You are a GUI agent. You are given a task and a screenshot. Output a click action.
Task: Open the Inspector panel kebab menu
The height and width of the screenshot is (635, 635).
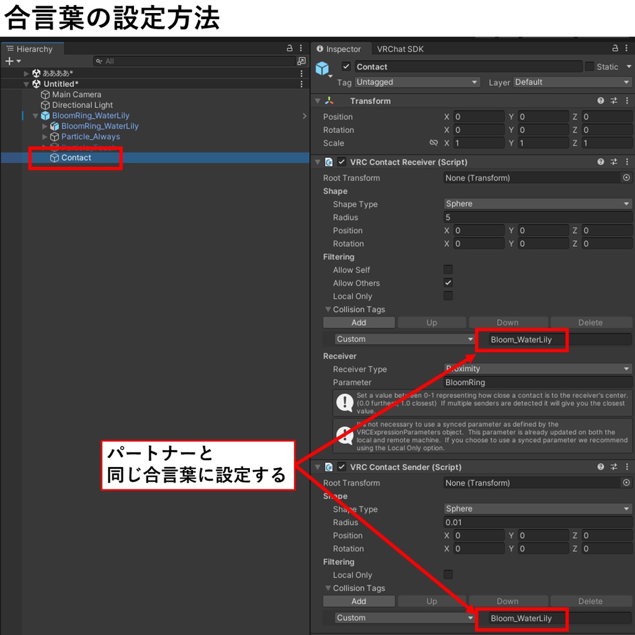click(x=626, y=48)
